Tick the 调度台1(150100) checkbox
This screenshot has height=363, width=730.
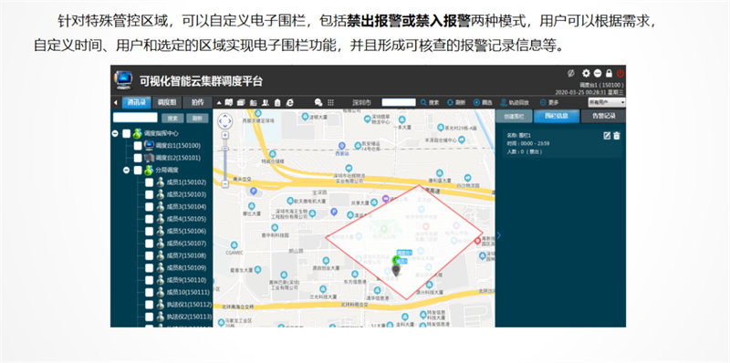click(138, 146)
